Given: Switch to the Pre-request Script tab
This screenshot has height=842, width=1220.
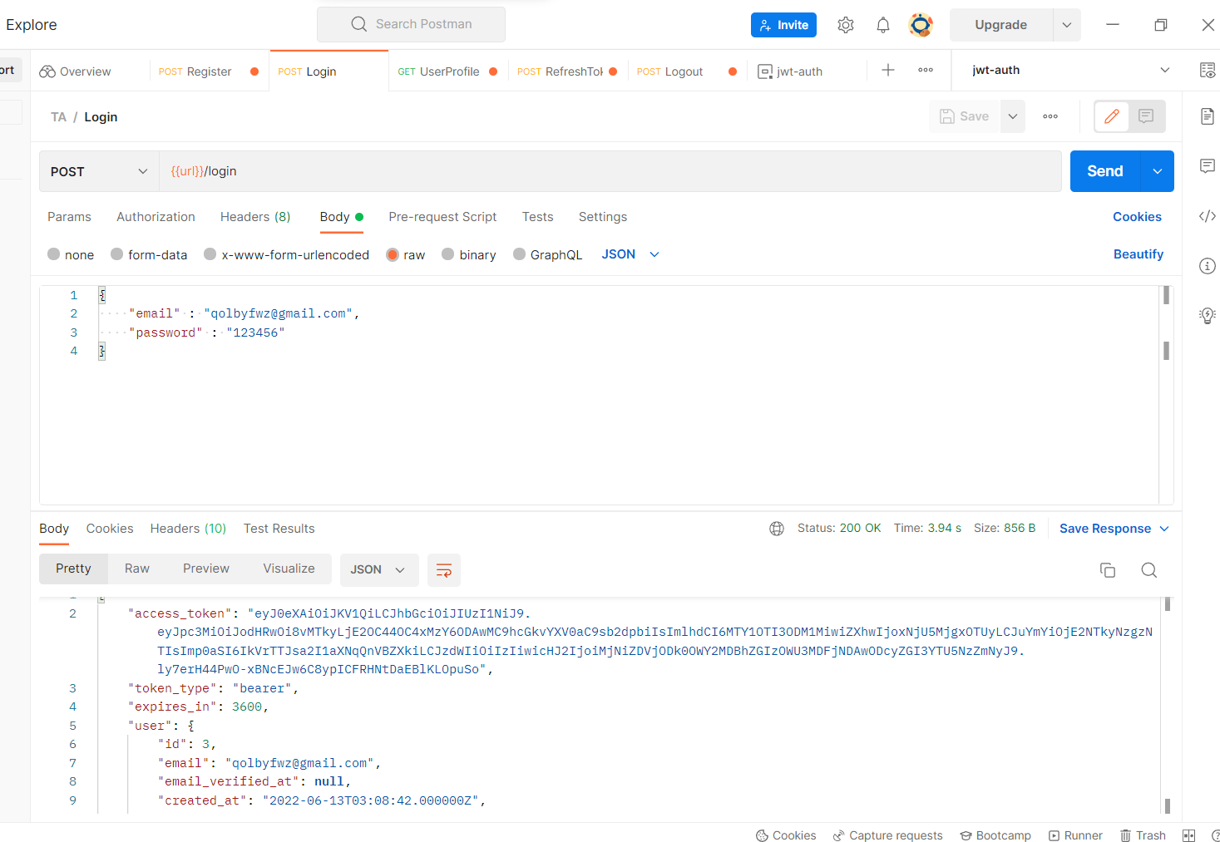Looking at the screenshot, I should click(442, 217).
